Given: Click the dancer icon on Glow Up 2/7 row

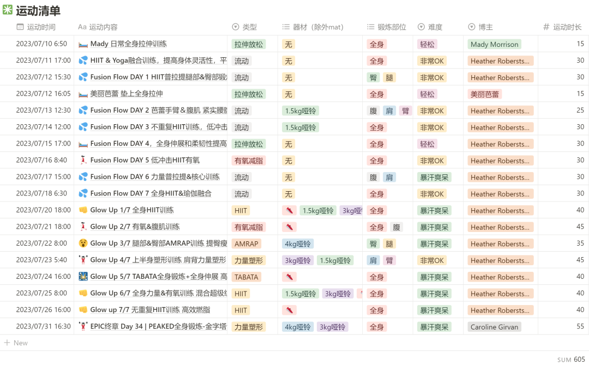Looking at the screenshot, I should coord(83,227).
